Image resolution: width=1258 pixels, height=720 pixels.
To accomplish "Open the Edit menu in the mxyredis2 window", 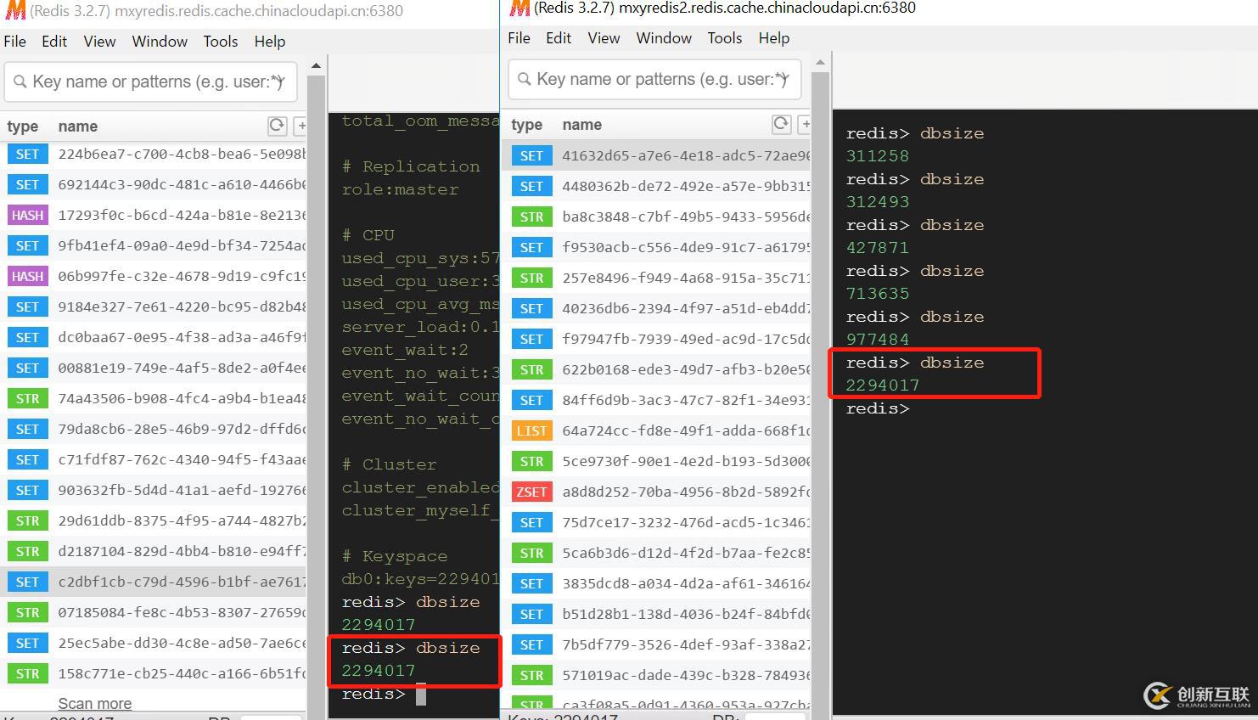I will click(559, 38).
